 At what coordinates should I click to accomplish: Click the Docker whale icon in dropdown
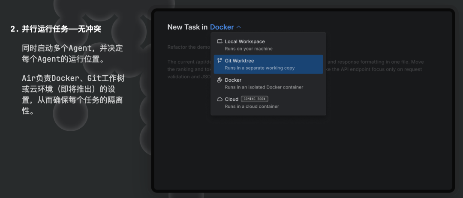219,80
